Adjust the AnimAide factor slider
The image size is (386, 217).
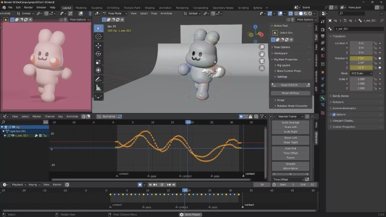pyautogui.click(x=291, y=174)
